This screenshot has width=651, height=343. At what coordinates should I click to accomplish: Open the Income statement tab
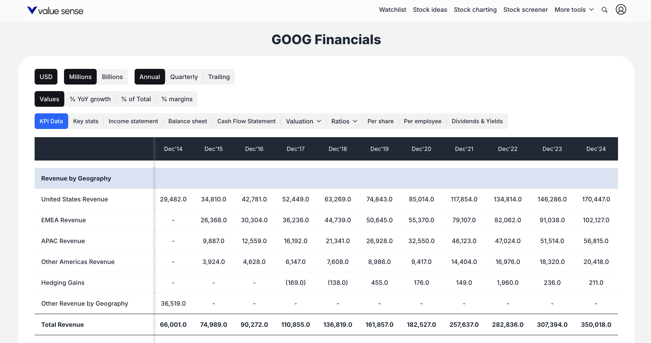[x=133, y=121]
